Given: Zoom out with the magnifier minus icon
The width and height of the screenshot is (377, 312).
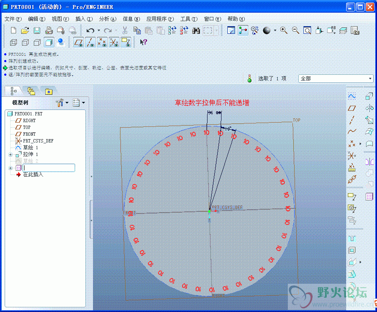Looking at the screenshot, I should click(295, 30).
